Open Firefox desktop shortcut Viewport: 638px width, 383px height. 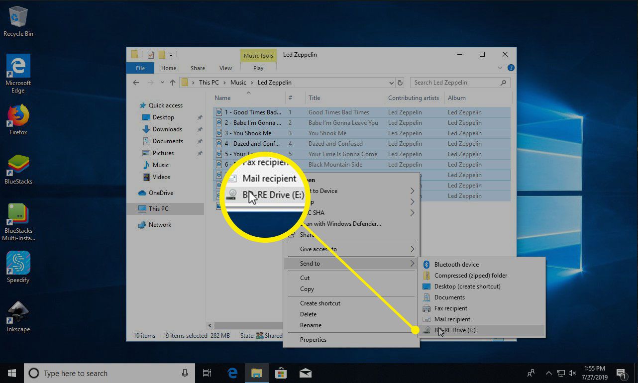pyautogui.click(x=18, y=120)
